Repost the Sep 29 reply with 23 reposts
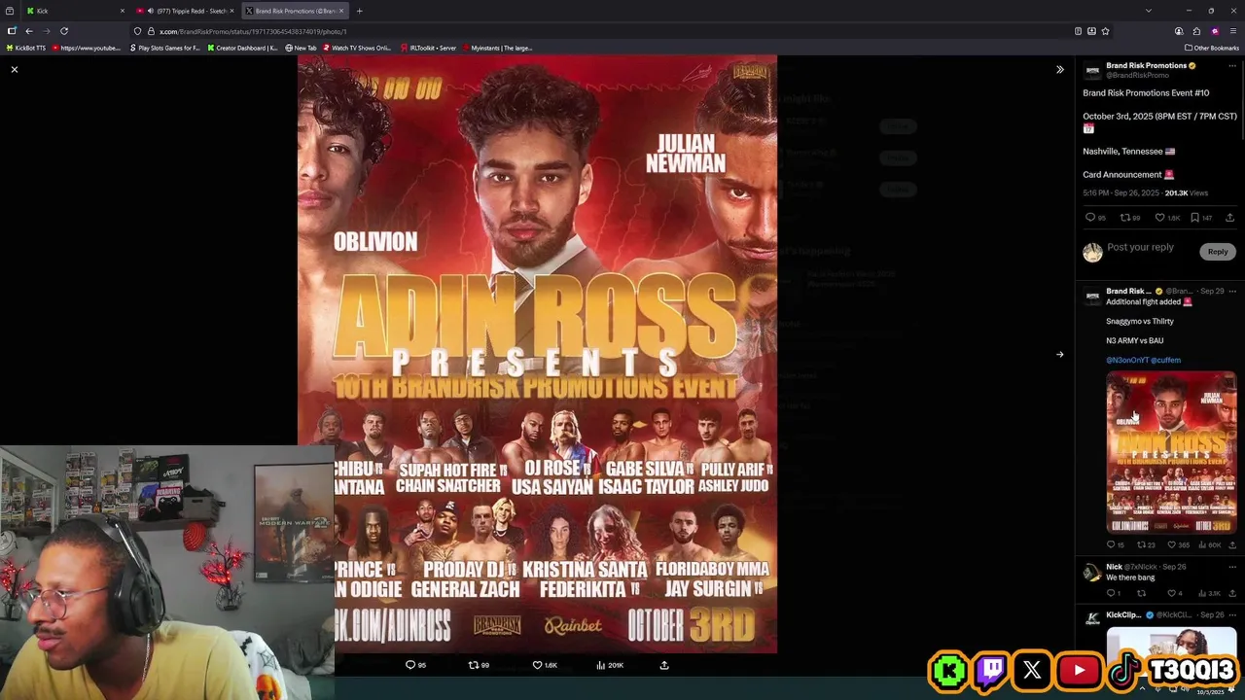 pyautogui.click(x=1142, y=545)
